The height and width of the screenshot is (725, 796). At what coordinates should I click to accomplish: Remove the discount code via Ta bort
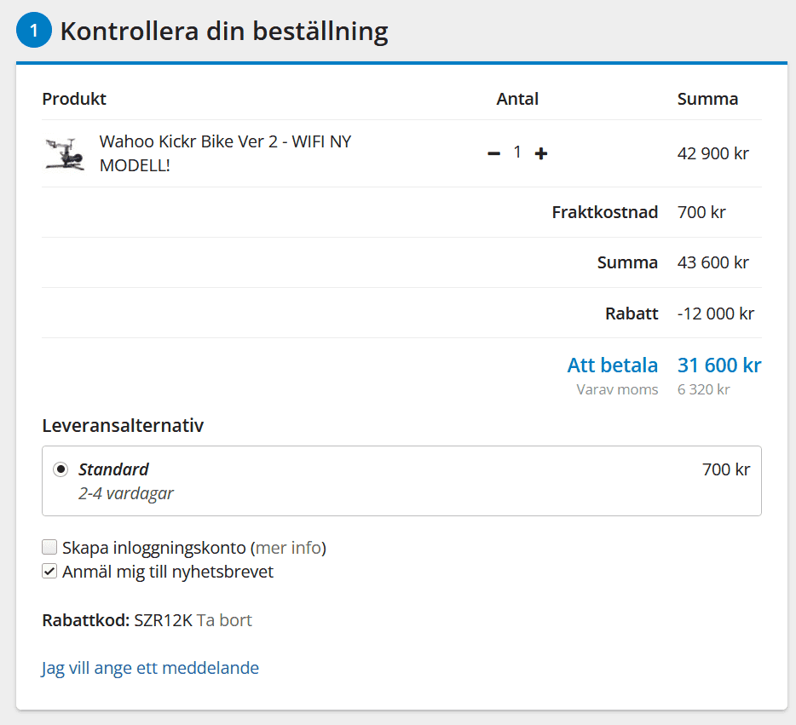(224, 620)
